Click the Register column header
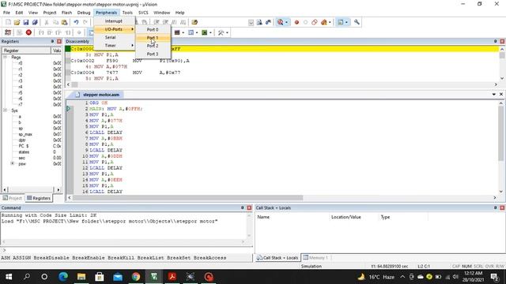Image resolution: width=506 pixels, height=284 pixels. [26, 50]
